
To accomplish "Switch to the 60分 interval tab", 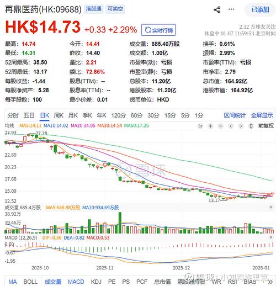I will 136,115.
